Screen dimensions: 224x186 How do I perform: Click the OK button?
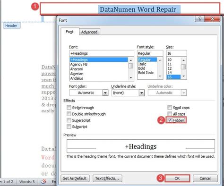coord(177,178)
